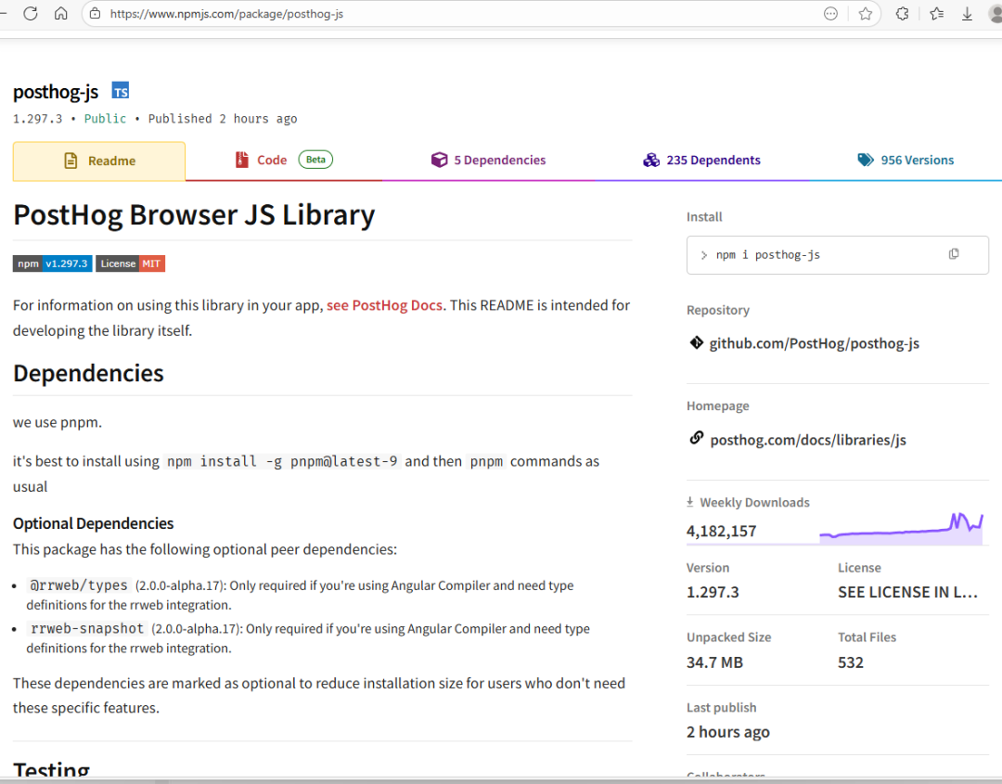This screenshot has height=784, width=1002.
Task: Click the 532 total files value
Action: pos(851,662)
